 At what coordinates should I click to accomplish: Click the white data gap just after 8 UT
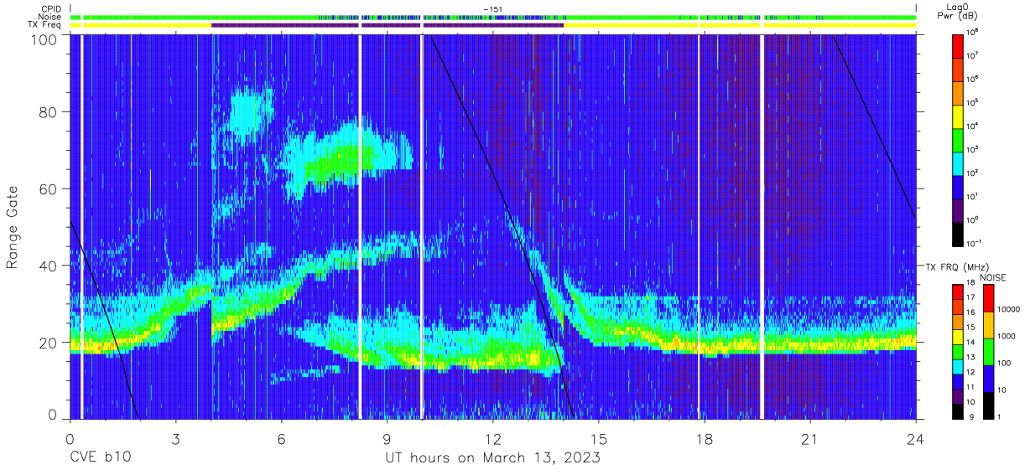tap(360, 226)
